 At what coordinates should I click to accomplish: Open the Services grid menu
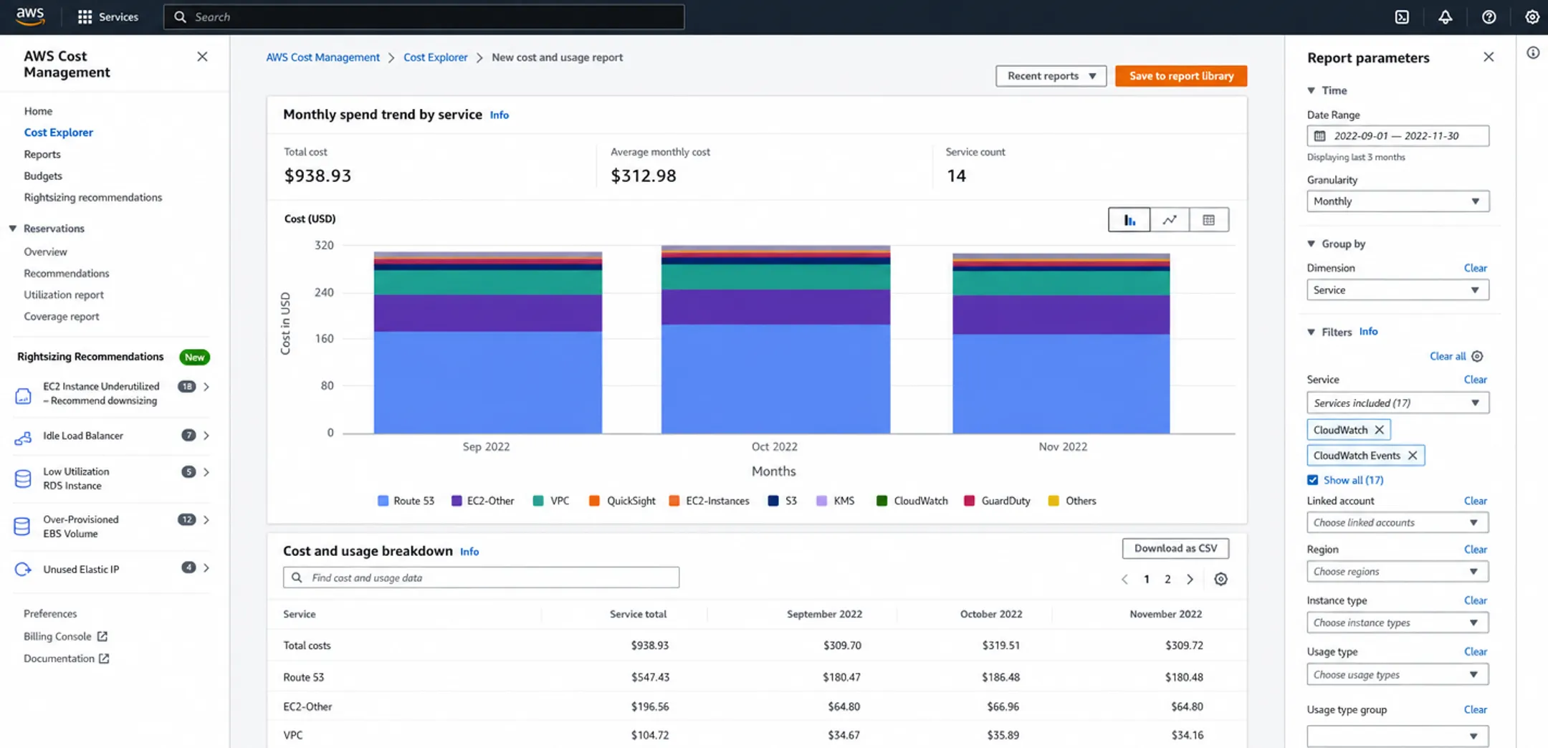tap(107, 16)
